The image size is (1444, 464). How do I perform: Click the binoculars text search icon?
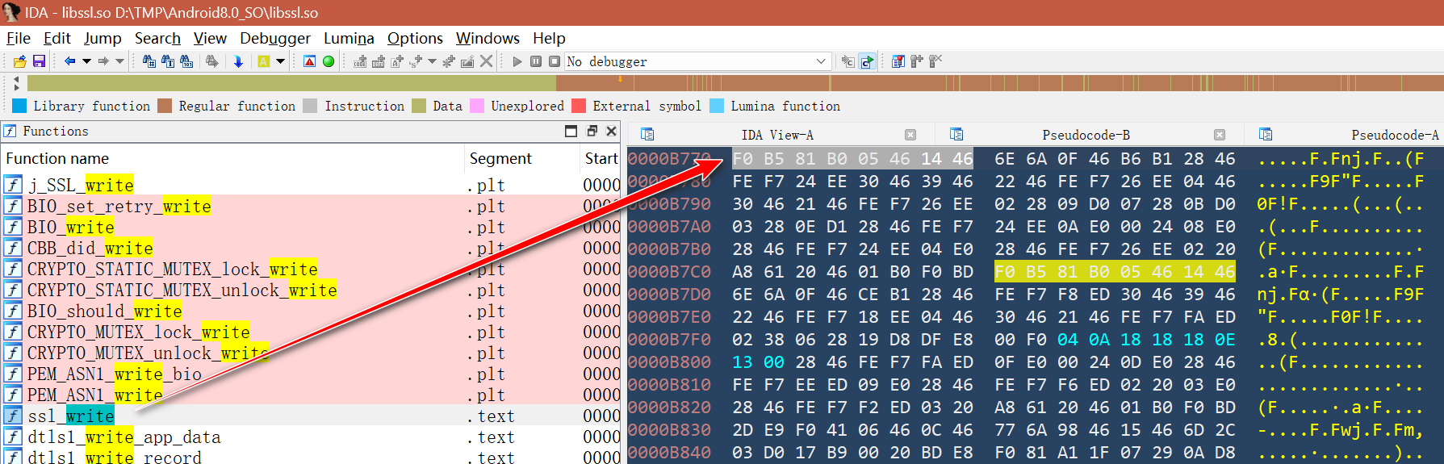168,61
